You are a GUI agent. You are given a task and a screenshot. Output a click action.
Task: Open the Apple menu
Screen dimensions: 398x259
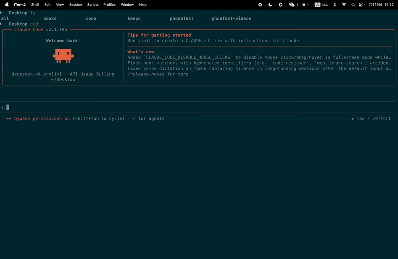pos(7,4)
